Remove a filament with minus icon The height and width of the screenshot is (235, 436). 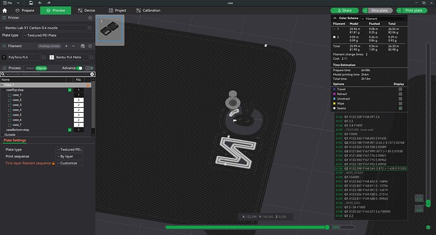[73, 46]
